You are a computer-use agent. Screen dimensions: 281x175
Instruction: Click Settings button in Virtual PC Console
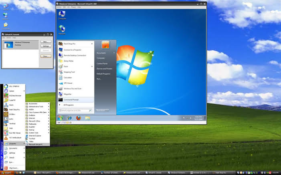[46, 46]
